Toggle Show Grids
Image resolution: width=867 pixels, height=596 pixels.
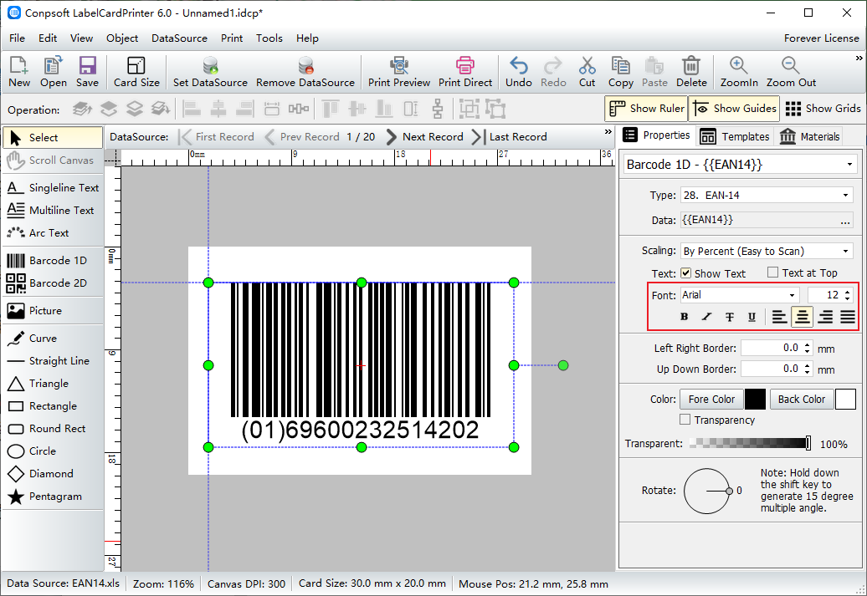point(822,109)
